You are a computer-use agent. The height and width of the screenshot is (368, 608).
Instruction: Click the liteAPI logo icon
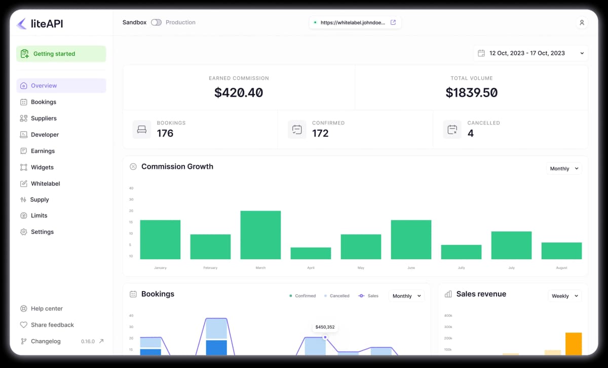22,23
